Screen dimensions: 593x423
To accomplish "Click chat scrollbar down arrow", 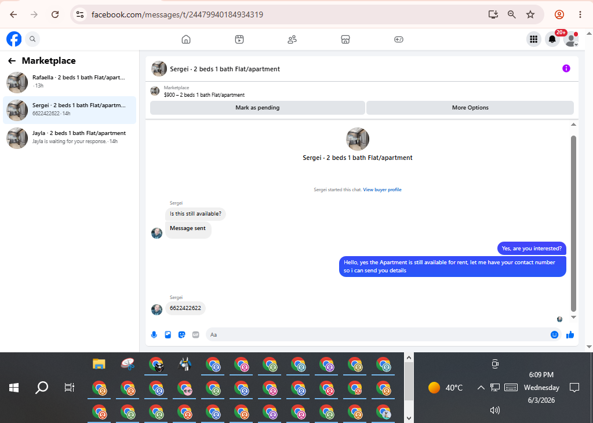I will coord(573,317).
